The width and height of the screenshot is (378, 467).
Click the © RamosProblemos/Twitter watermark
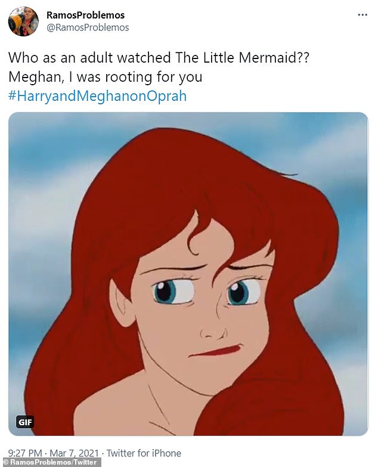pyautogui.click(x=50, y=463)
